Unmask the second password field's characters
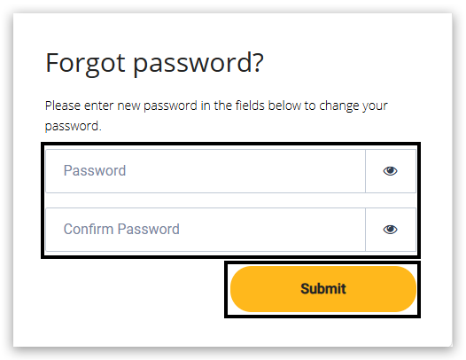Viewport: 466px width, 360px height. [390, 230]
